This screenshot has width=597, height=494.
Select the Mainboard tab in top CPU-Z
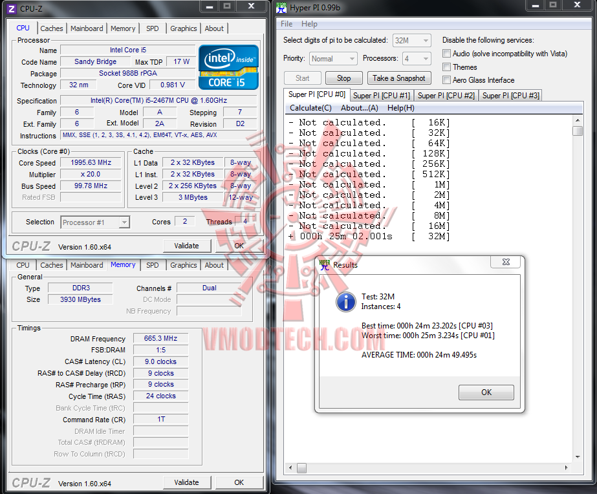coord(87,28)
